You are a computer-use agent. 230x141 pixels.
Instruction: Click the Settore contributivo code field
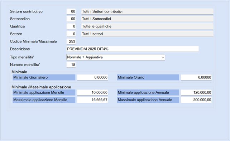pyautogui.click(x=71, y=11)
